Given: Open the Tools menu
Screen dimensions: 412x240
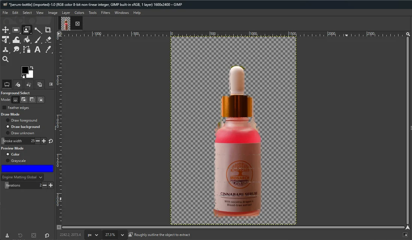Looking at the screenshot, I should tap(93, 13).
